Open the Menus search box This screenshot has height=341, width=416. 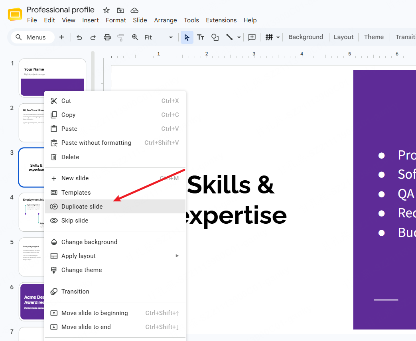pos(33,37)
